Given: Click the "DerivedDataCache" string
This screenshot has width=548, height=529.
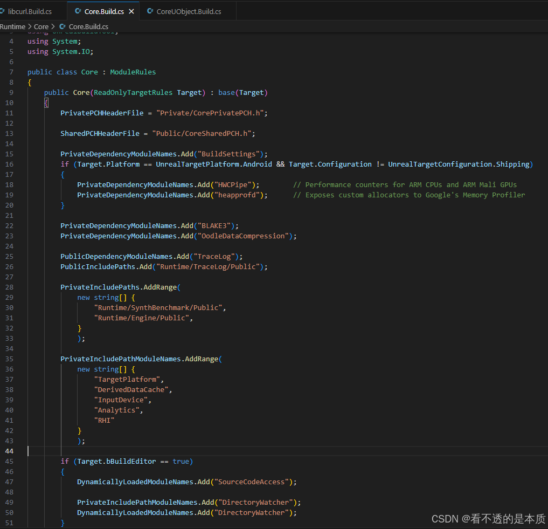Looking at the screenshot, I should [131, 389].
